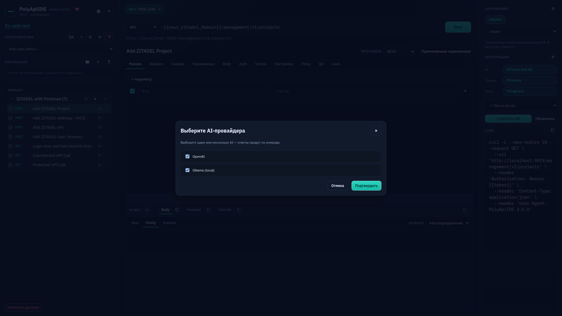The height and width of the screenshot is (316, 562).
Task: Favorite the Add ZITADEL API request
Action: 100,127
